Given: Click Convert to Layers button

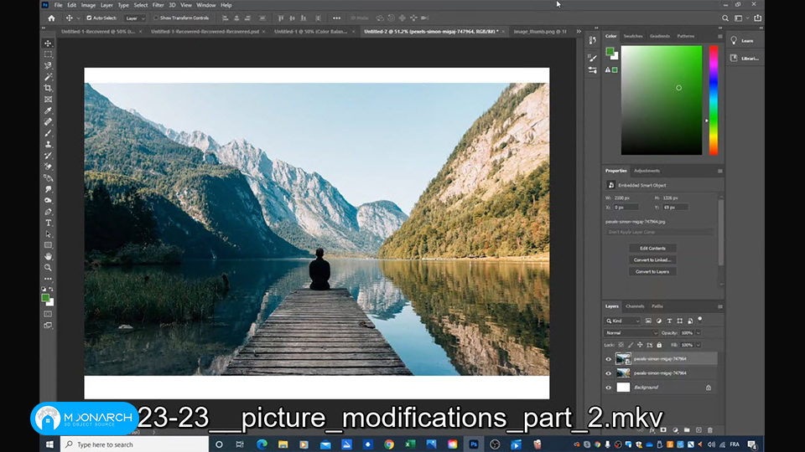Looking at the screenshot, I should point(652,272).
